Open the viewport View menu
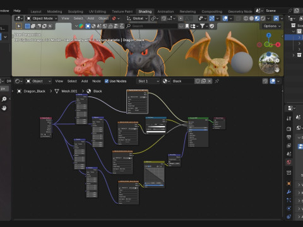Viewport: 303px width, 227px height. (65, 18)
